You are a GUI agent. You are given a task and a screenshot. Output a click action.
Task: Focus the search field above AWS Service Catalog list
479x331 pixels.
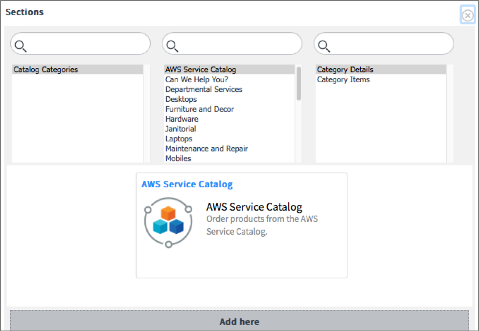coord(232,44)
